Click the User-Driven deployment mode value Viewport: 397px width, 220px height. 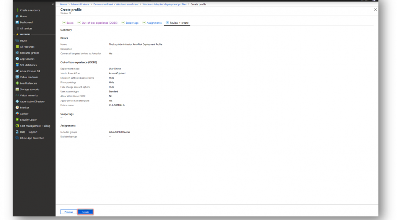[115, 69]
